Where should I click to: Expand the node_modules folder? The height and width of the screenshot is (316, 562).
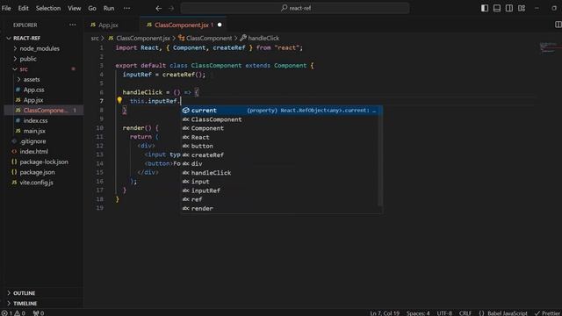coord(40,48)
